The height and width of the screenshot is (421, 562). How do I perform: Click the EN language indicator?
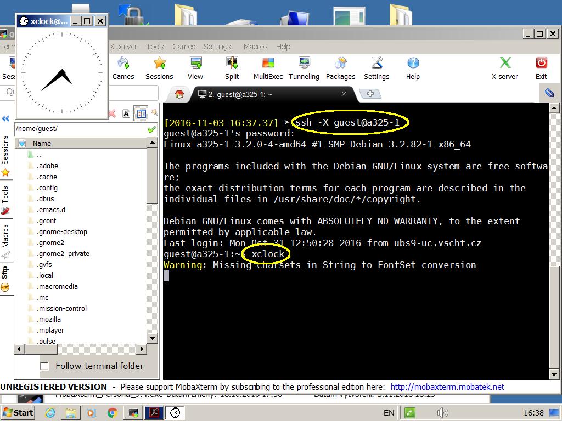click(389, 413)
